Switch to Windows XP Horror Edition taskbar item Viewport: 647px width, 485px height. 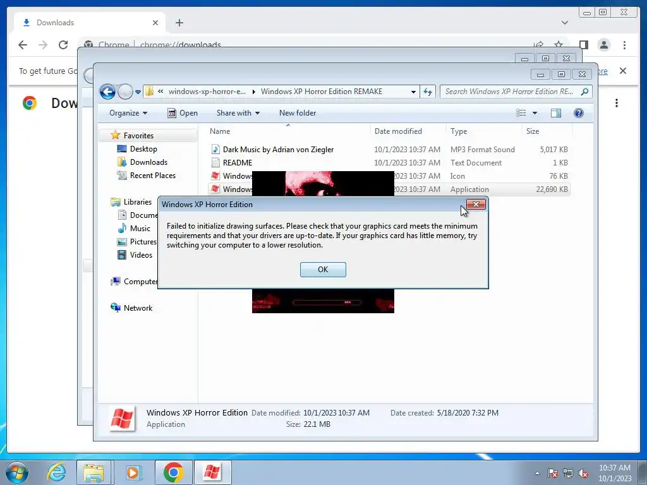(212, 472)
